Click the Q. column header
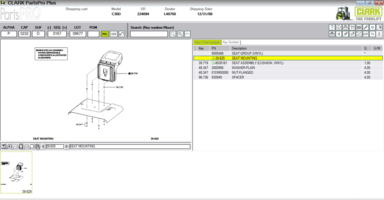Screen dimensions: 384x200 click(367, 48)
